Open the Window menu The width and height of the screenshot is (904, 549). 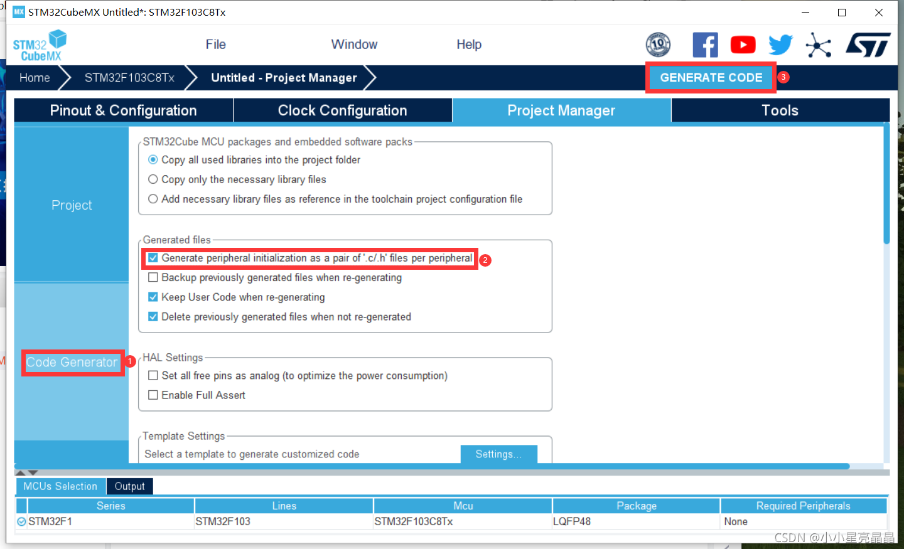pos(354,45)
